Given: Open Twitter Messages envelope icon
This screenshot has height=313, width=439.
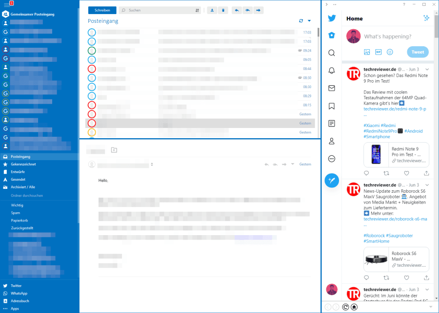Looking at the screenshot, I should coord(332,88).
